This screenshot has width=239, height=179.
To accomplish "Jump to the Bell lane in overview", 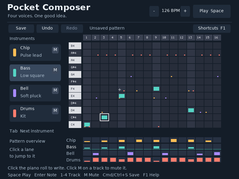I will [152, 153].
